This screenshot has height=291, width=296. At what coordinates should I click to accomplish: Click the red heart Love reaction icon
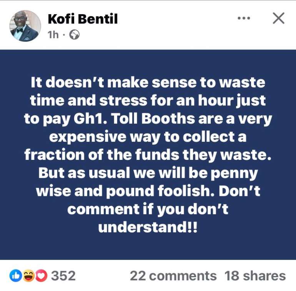tap(41, 276)
